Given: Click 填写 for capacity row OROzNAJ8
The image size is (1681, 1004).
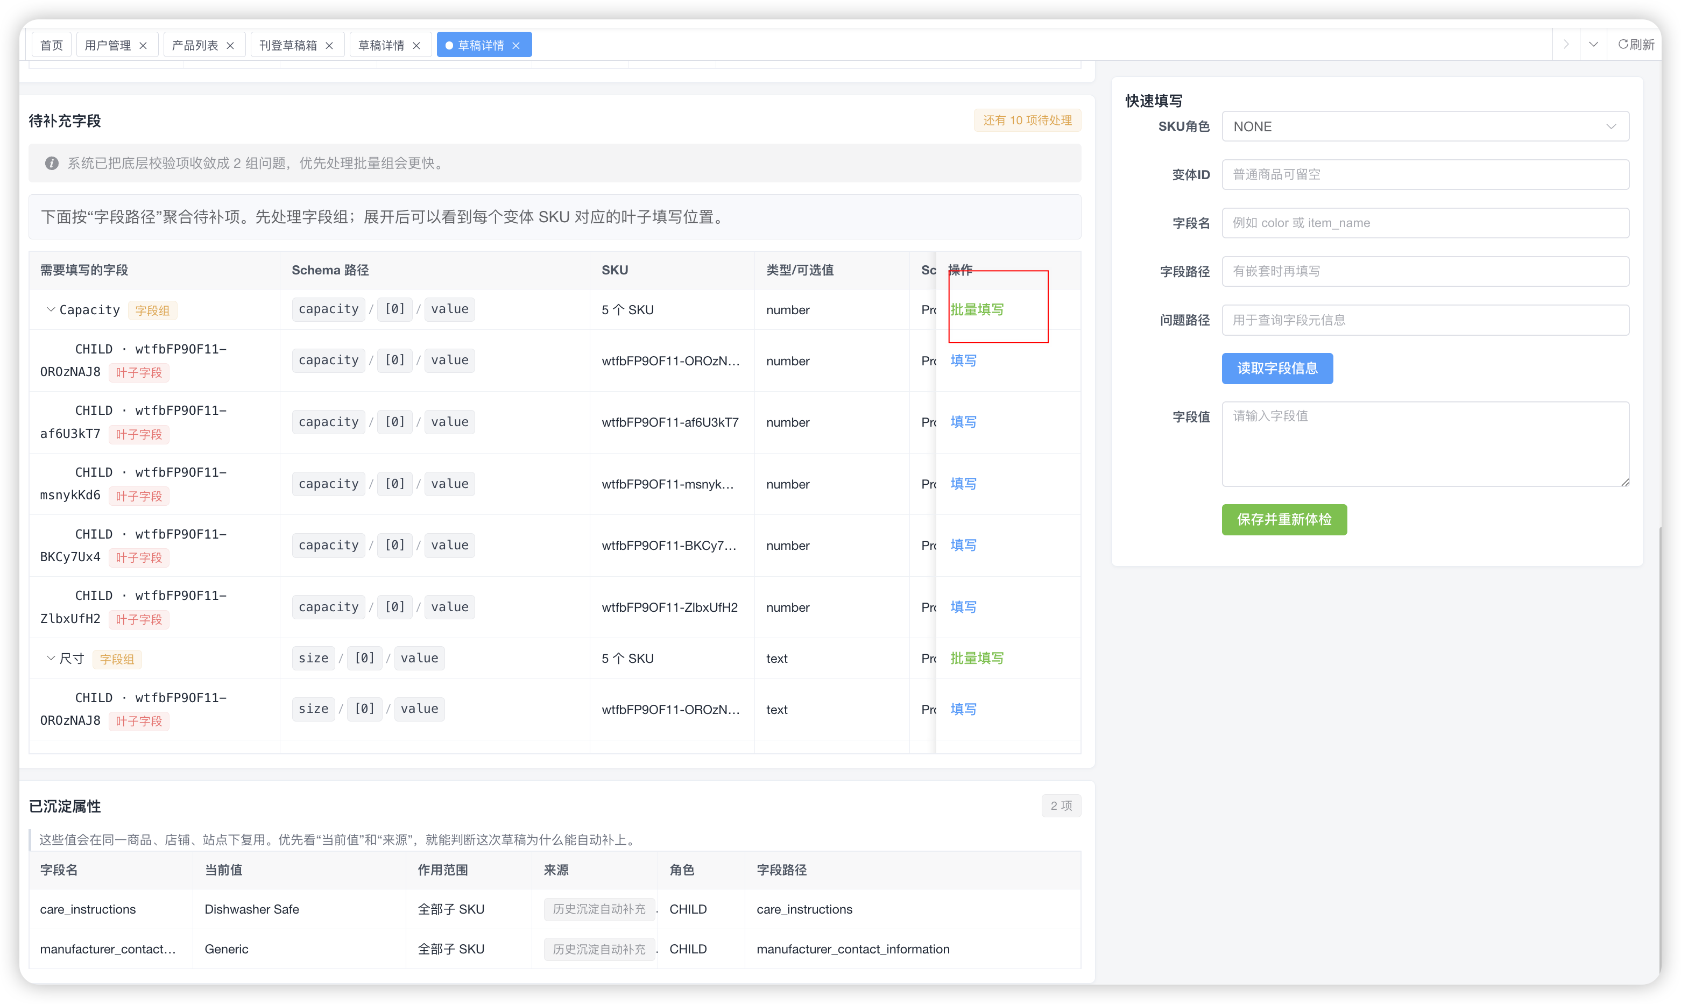Looking at the screenshot, I should 963,360.
